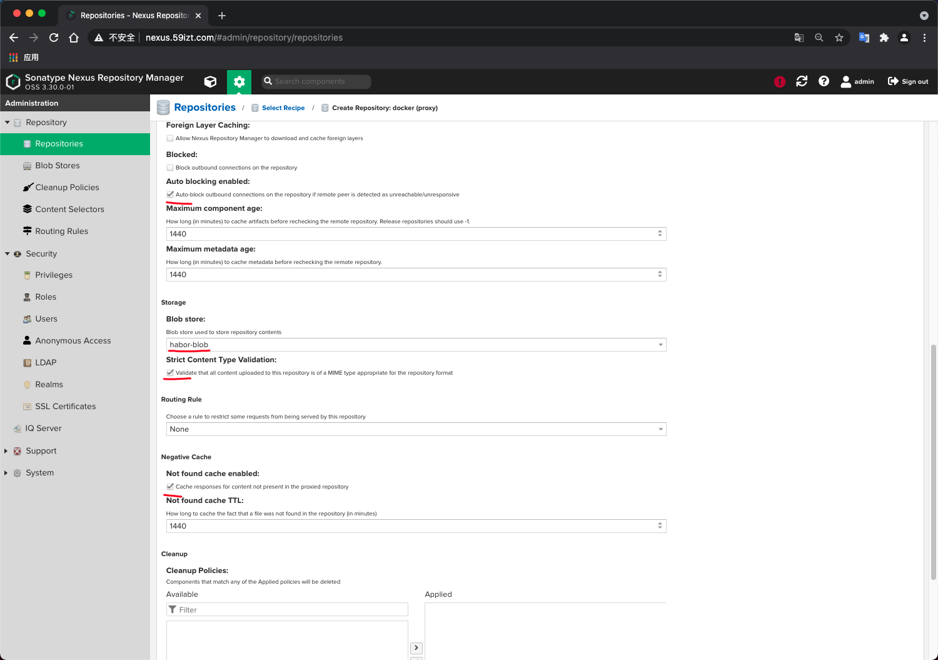
Task: Close the Repositories browser tab
Action: tap(198, 16)
